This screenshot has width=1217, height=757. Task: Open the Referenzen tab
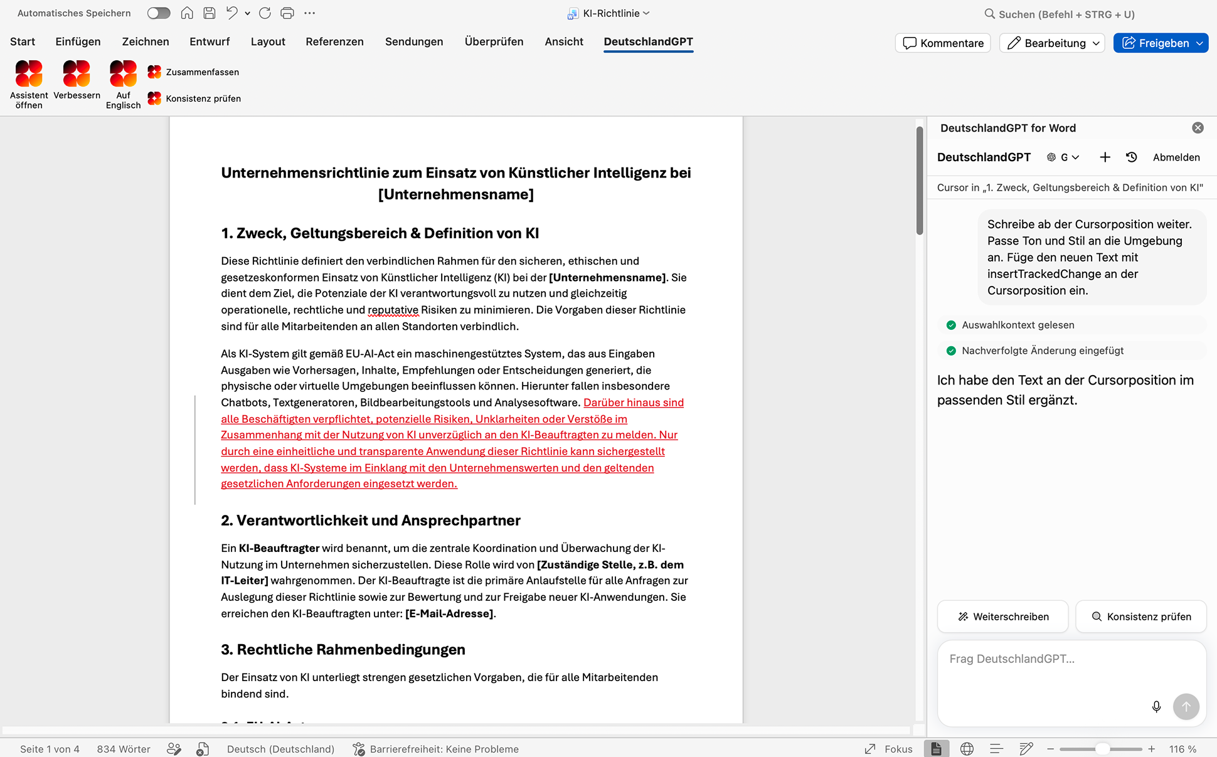coord(334,41)
